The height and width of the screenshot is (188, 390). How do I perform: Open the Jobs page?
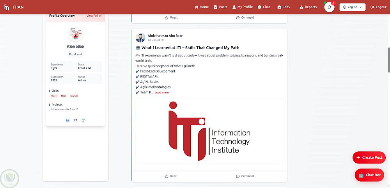point(284,7)
